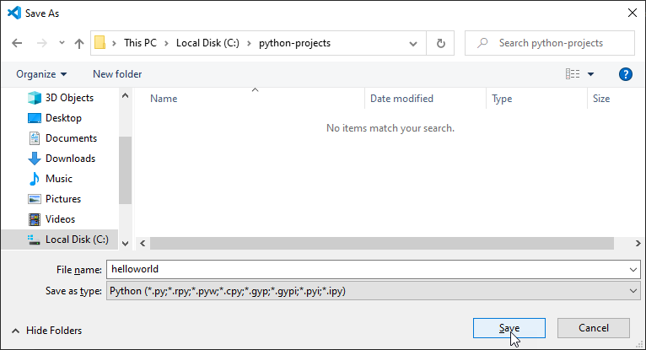Click the Local Disk drive icon
The image size is (646, 350).
pos(34,240)
